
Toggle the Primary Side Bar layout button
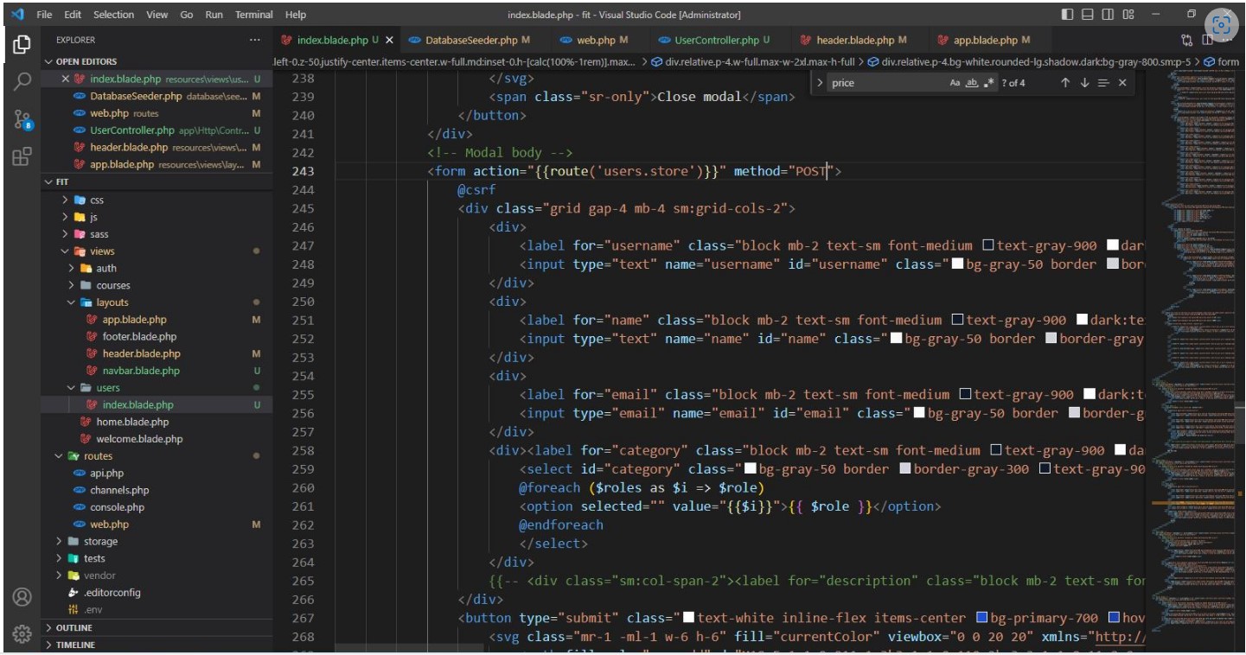(x=1067, y=15)
